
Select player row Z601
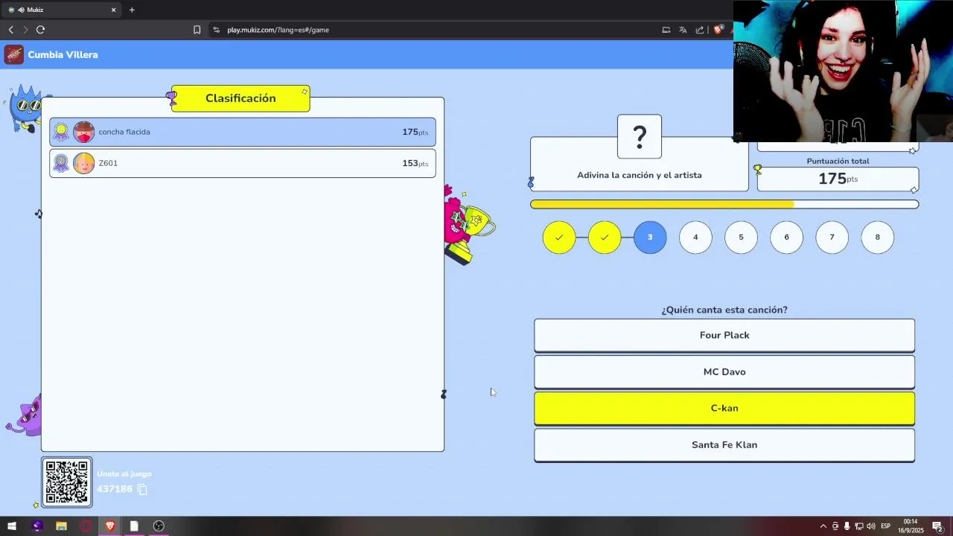pyautogui.click(x=243, y=163)
